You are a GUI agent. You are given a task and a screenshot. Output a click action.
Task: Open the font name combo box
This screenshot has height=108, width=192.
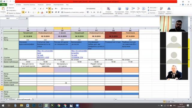pos(28,9)
